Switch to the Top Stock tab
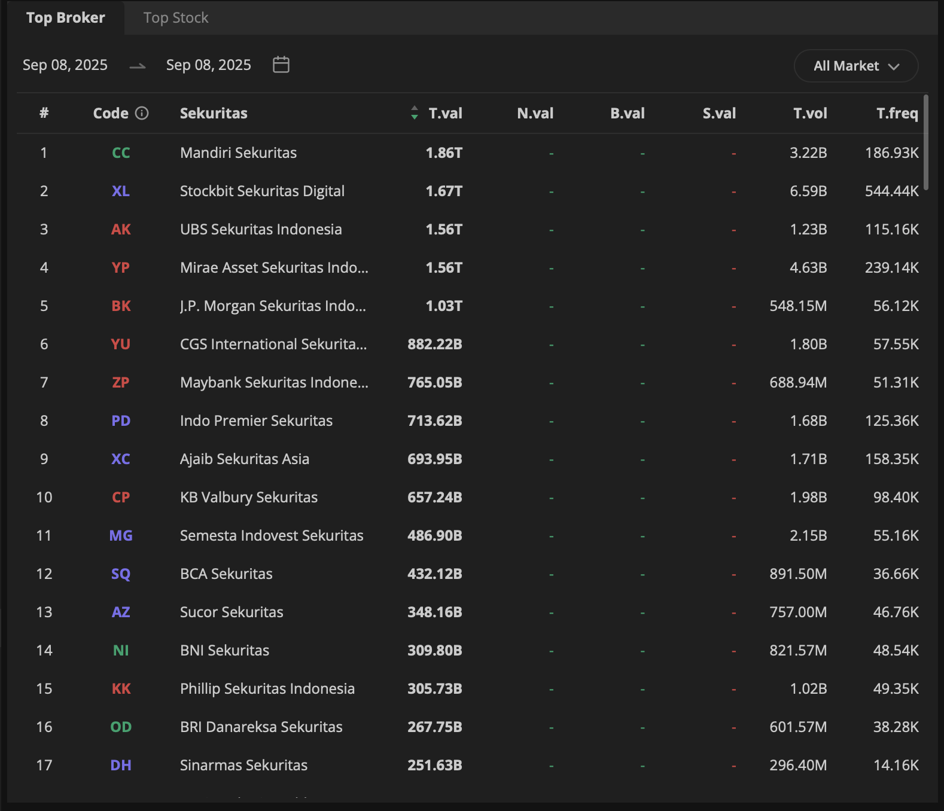944x811 pixels. [x=176, y=18]
